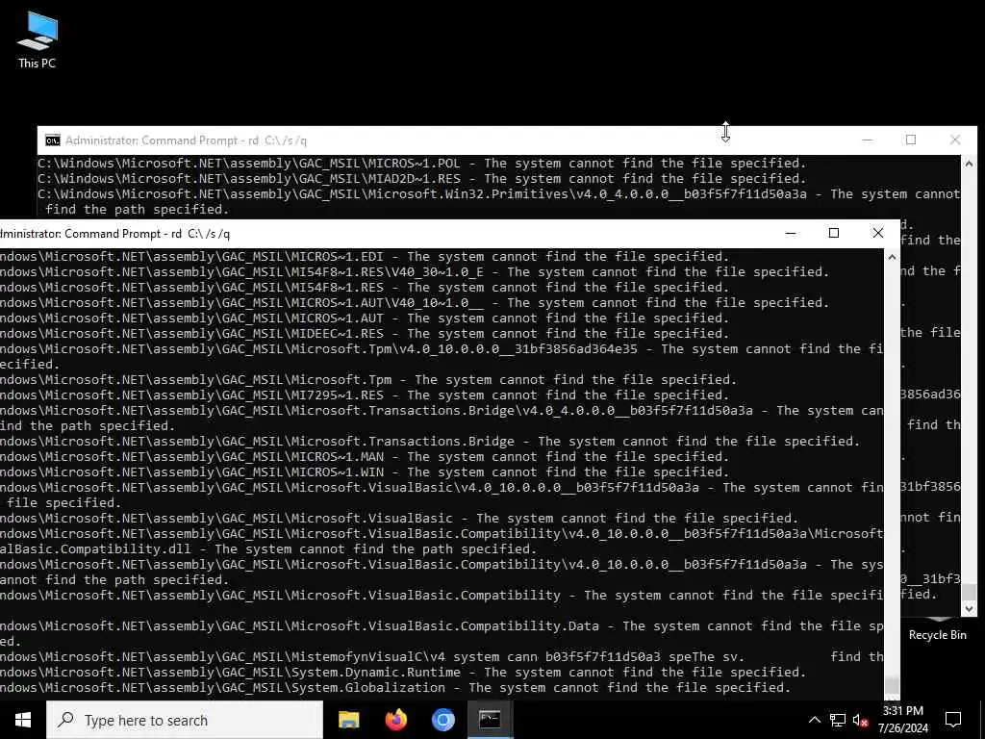Click the back Command Prompt title bar text

[x=186, y=140]
